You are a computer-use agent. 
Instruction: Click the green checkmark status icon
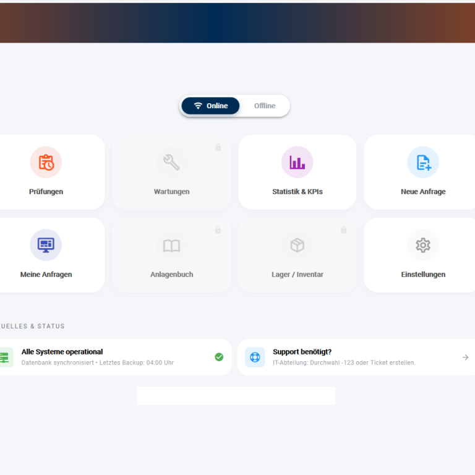coord(219,357)
